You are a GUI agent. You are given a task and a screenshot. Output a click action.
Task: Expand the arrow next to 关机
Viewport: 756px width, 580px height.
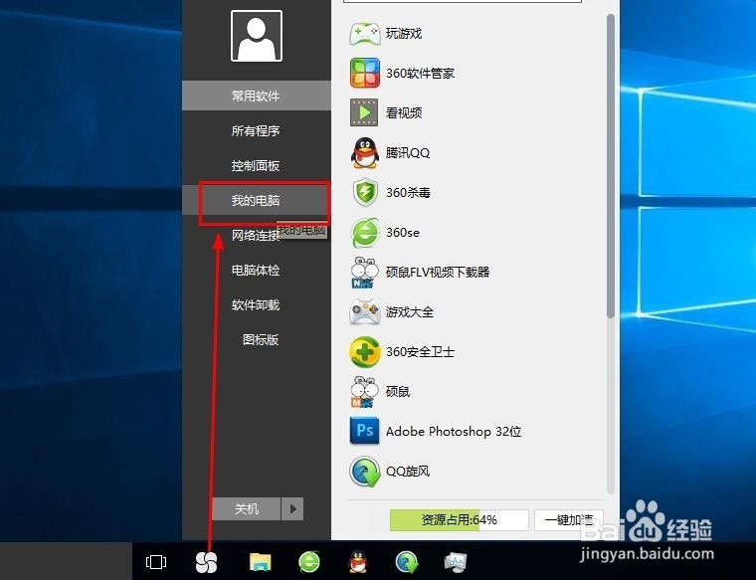pos(292,508)
